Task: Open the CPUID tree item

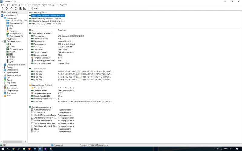Action: click(12, 47)
